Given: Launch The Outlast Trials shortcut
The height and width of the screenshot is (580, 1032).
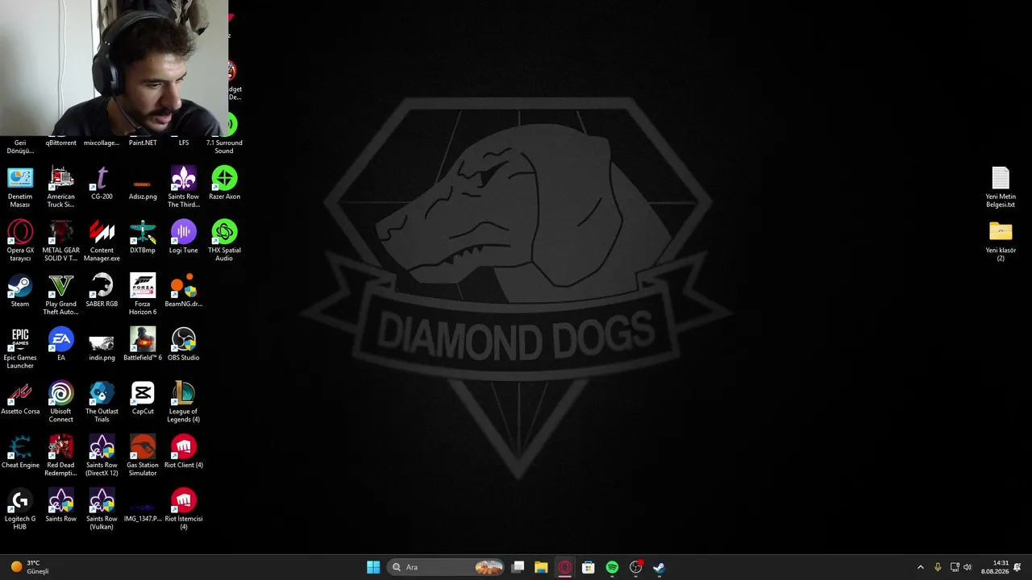Looking at the screenshot, I should 102,402.
